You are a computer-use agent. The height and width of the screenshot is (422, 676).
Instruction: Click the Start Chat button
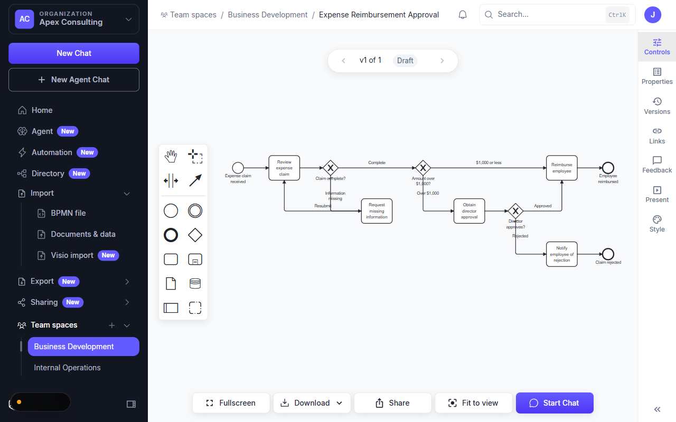[555, 403]
